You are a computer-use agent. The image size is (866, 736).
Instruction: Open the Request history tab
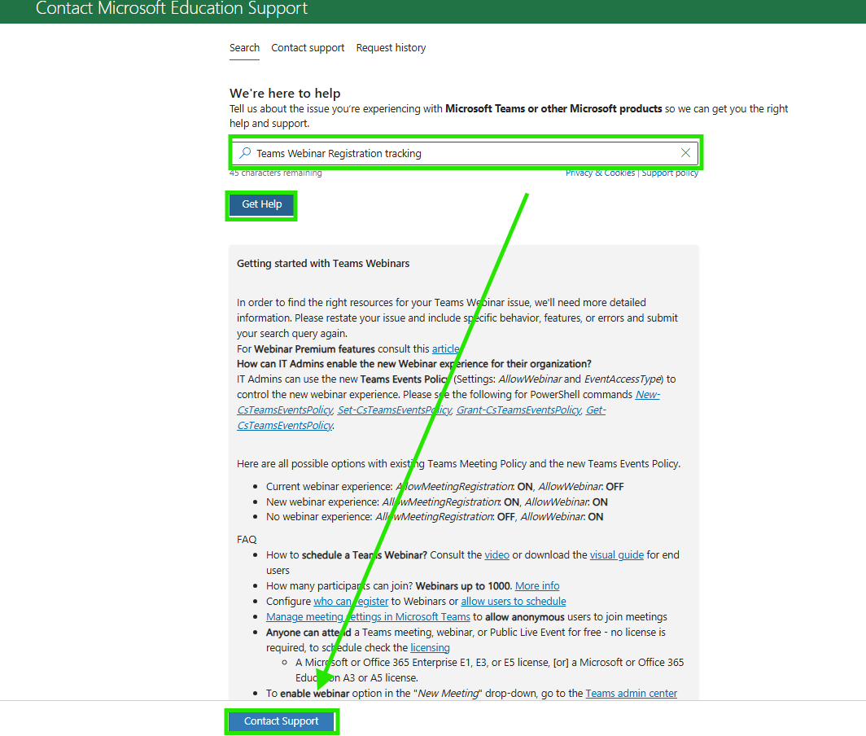point(391,48)
